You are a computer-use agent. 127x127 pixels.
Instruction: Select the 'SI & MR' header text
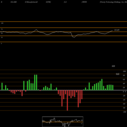pos(13,2)
